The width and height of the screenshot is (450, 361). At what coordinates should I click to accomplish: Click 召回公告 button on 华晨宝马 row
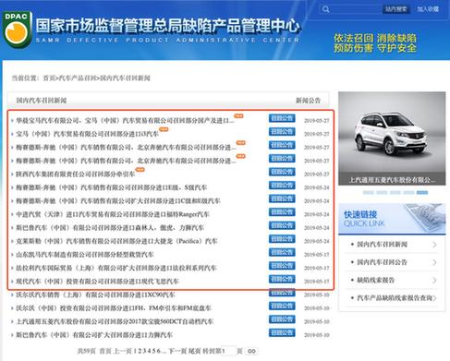tap(282, 118)
